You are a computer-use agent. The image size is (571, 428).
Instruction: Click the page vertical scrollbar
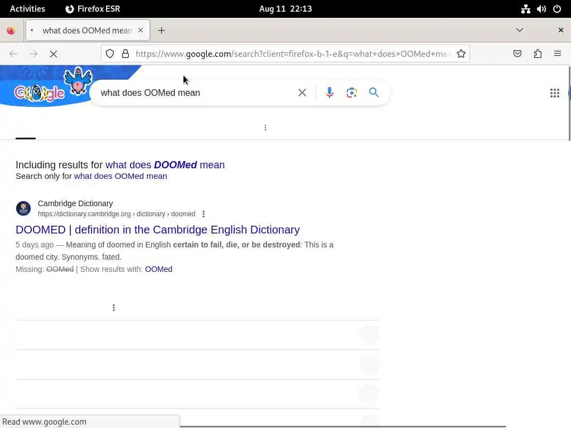[x=569, y=103]
